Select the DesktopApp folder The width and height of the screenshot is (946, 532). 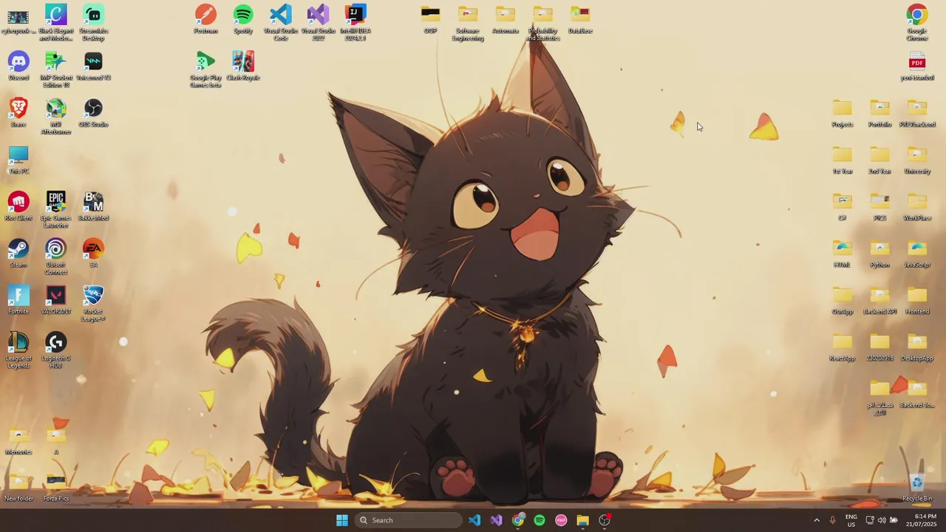pyautogui.click(x=917, y=347)
